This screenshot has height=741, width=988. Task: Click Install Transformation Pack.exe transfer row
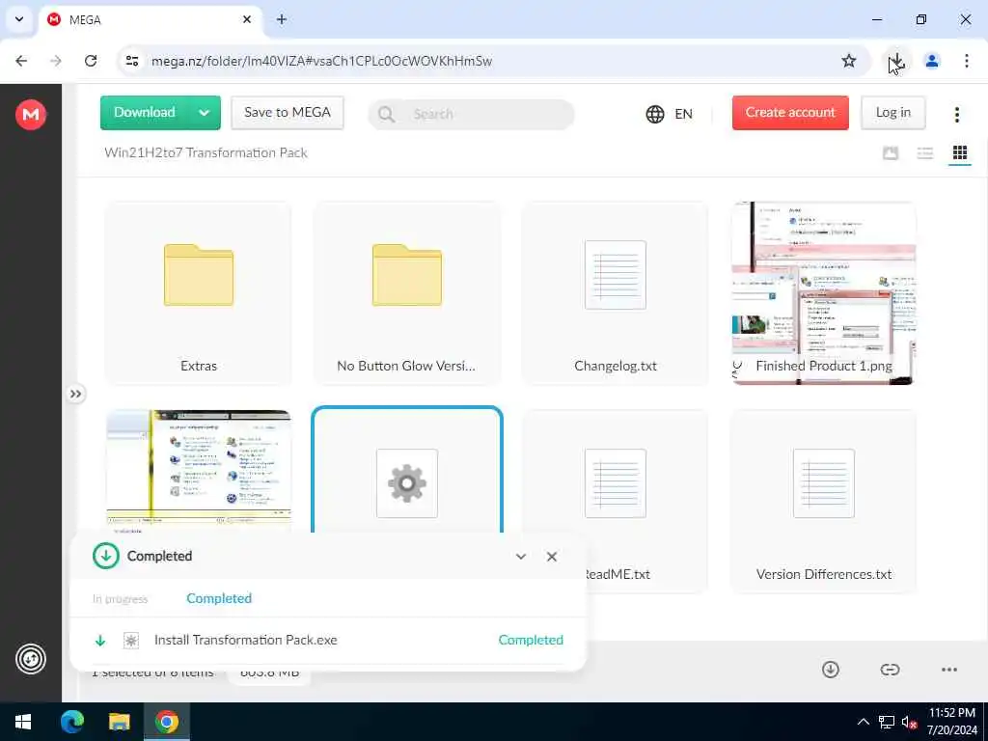[x=328, y=641]
